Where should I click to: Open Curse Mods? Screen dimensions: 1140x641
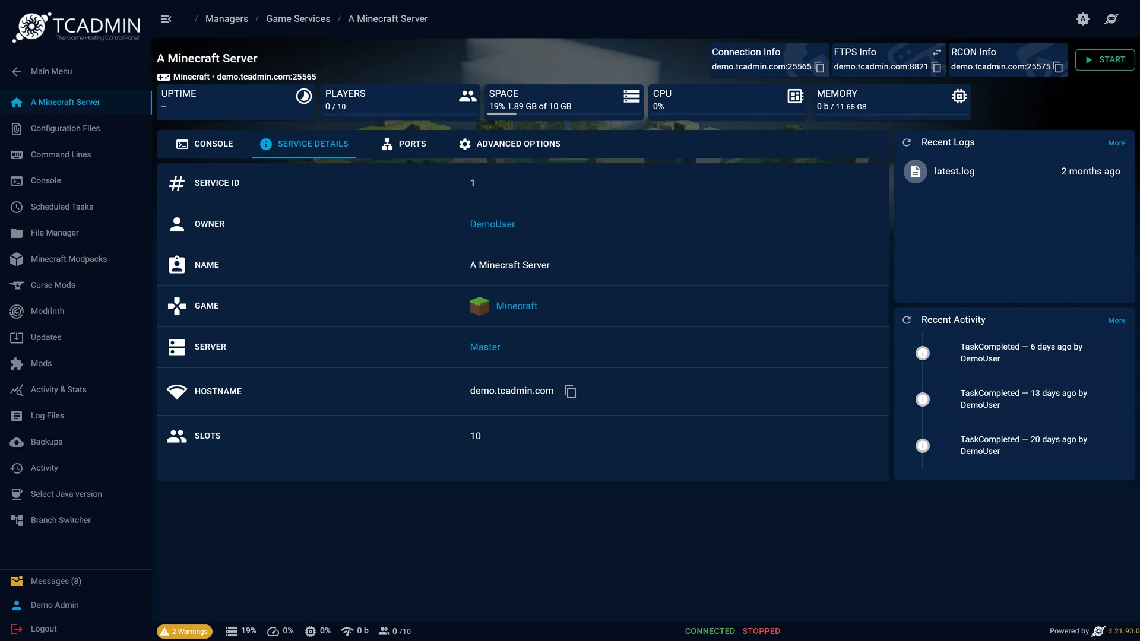(76, 285)
